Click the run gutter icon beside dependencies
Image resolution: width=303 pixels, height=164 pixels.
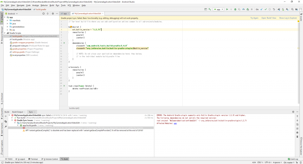[x=64, y=43]
